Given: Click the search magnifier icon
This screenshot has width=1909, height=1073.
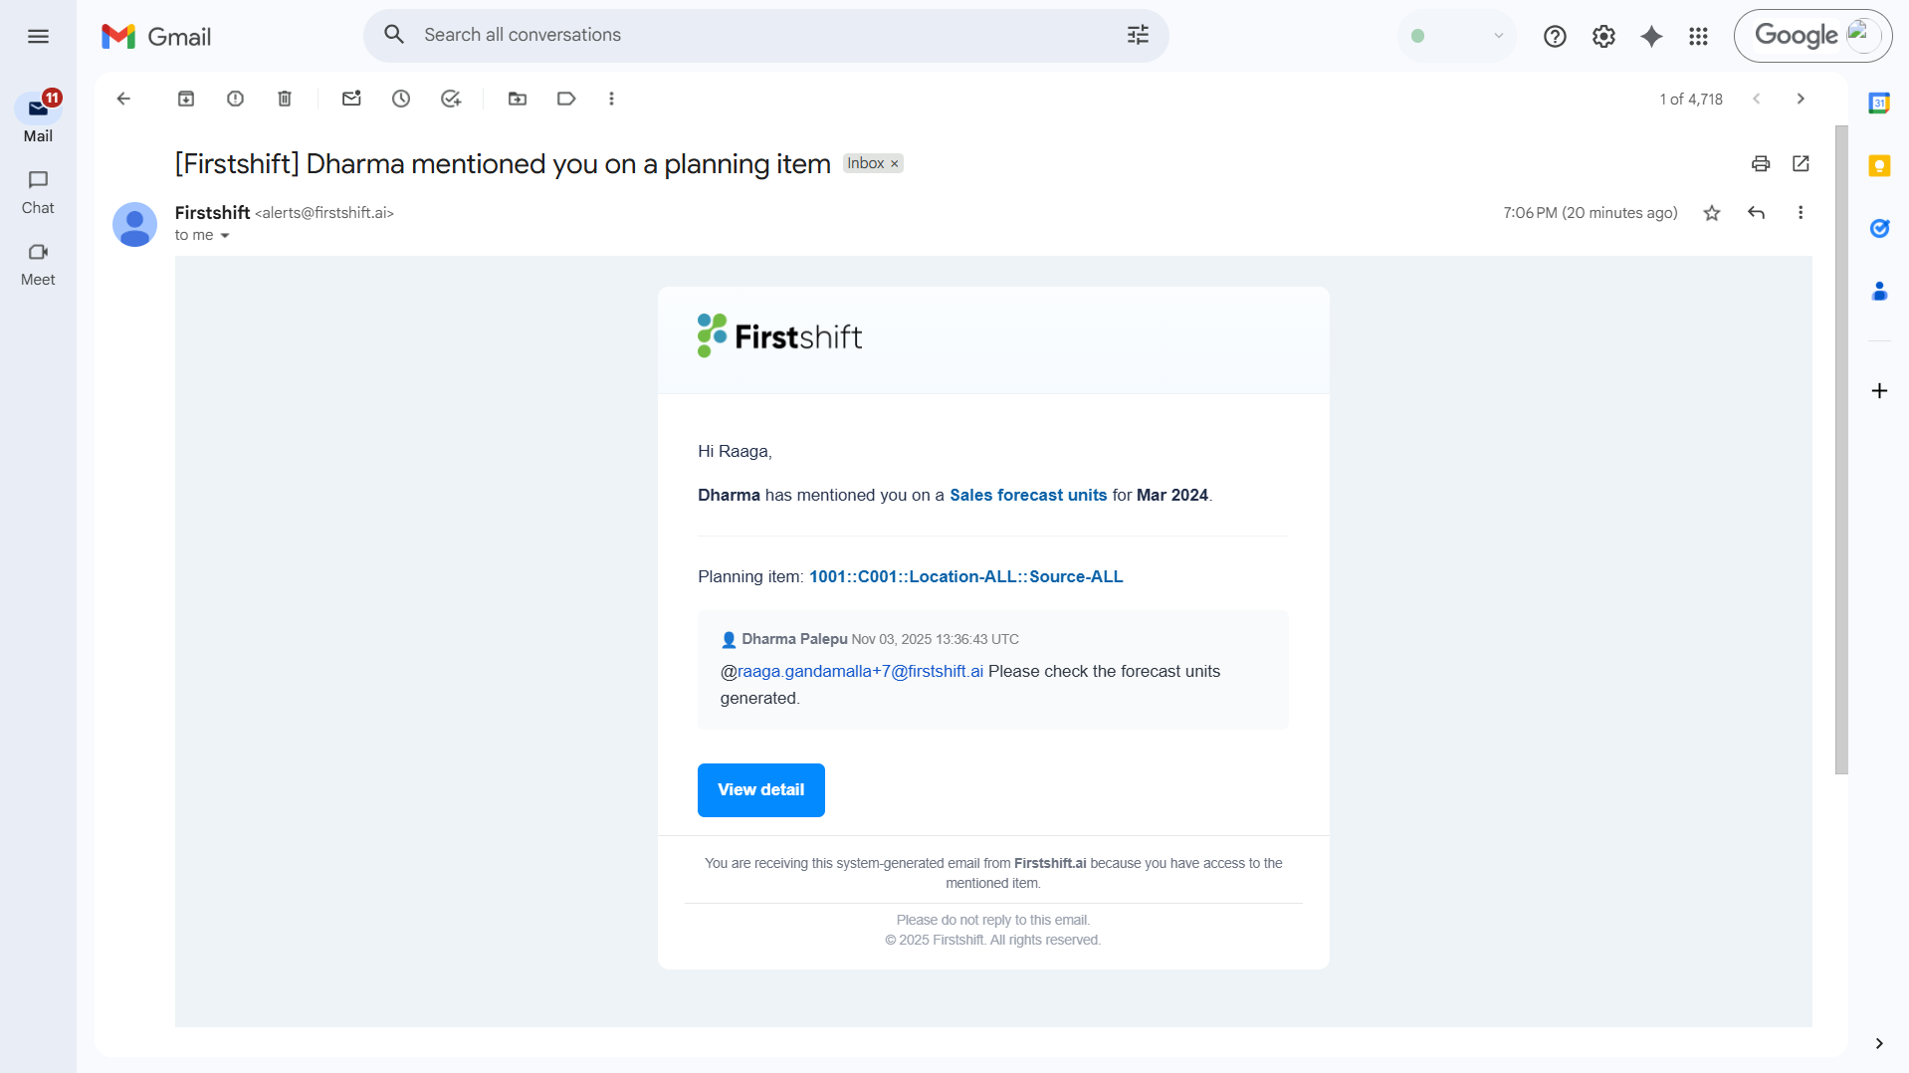Looking at the screenshot, I should 394,35.
